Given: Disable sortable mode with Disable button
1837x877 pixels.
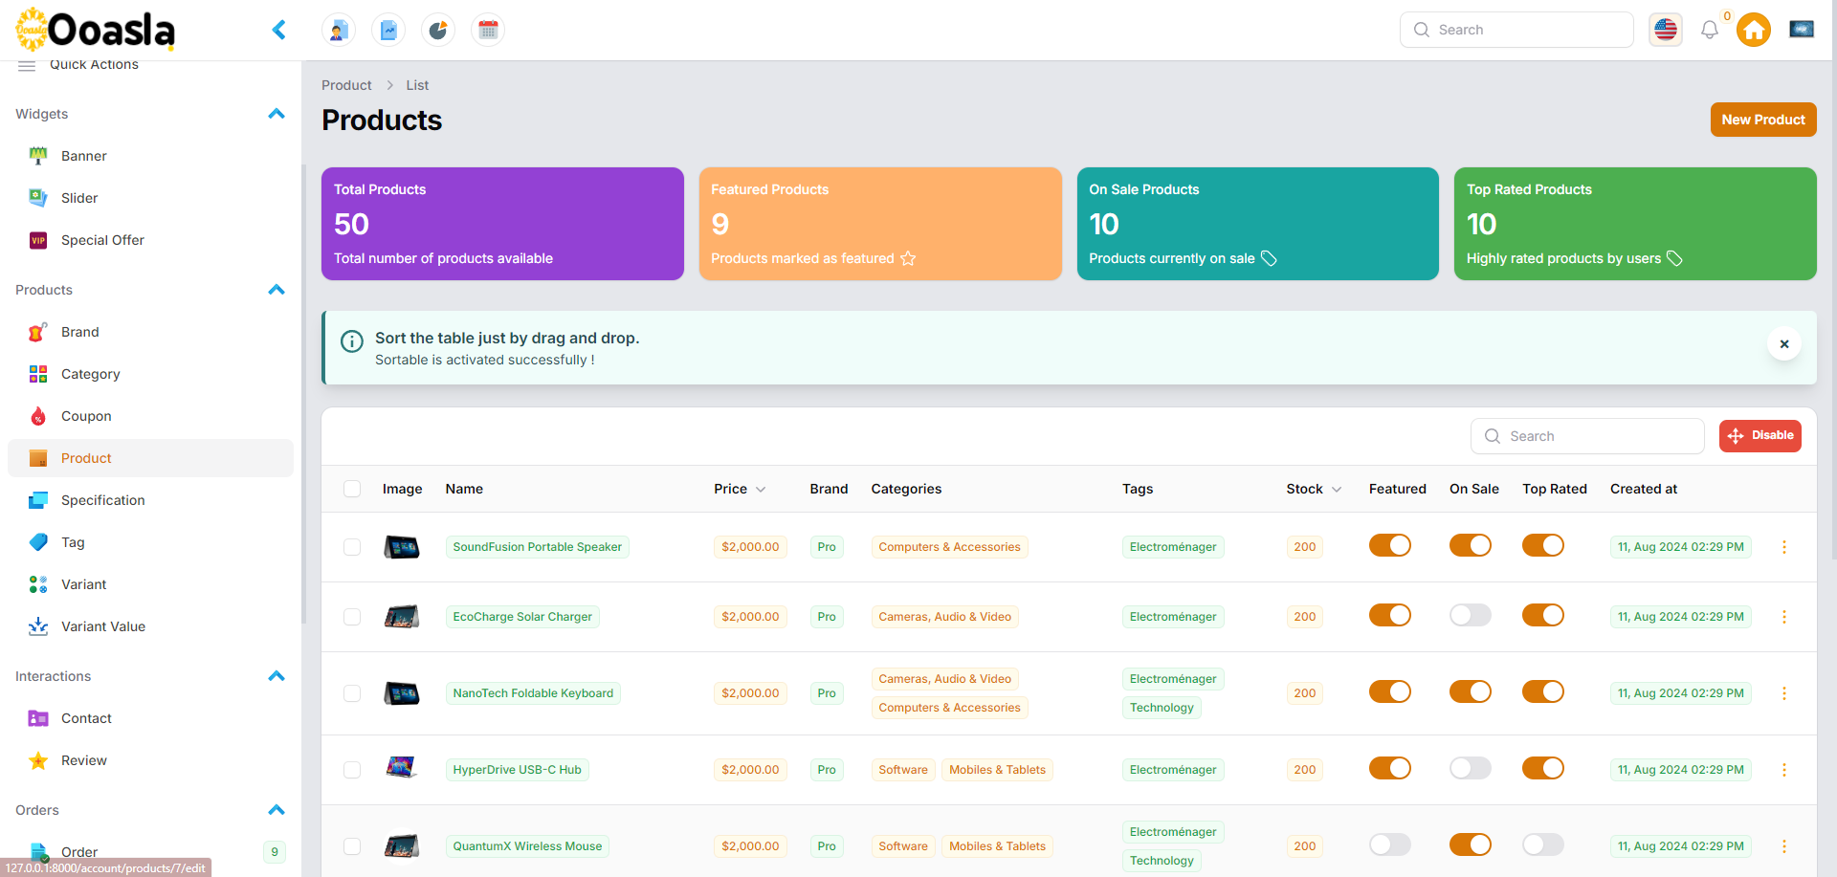Looking at the screenshot, I should coord(1760,435).
